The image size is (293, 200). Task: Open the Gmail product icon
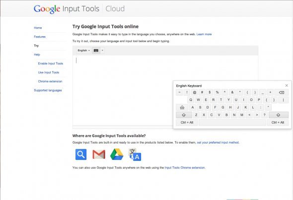point(99,154)
